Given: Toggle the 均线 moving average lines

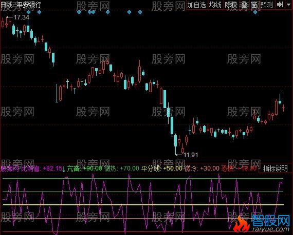Looking at the screenshot, I should [215, 5].
